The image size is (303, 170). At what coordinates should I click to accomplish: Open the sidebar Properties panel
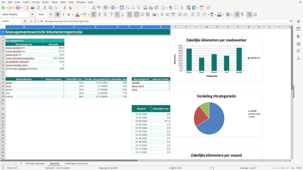[298, 29]
